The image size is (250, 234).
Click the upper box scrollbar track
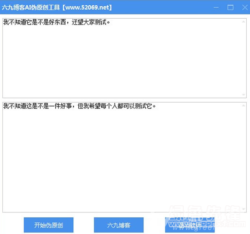(243, 58)
